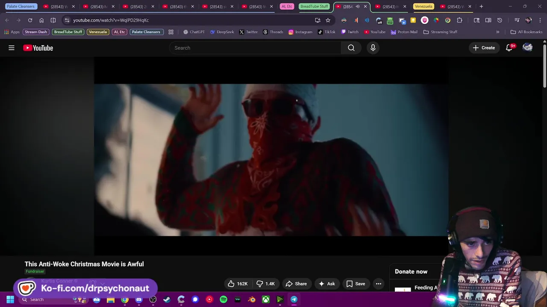Click the browser address bar URL

[111, 20]
